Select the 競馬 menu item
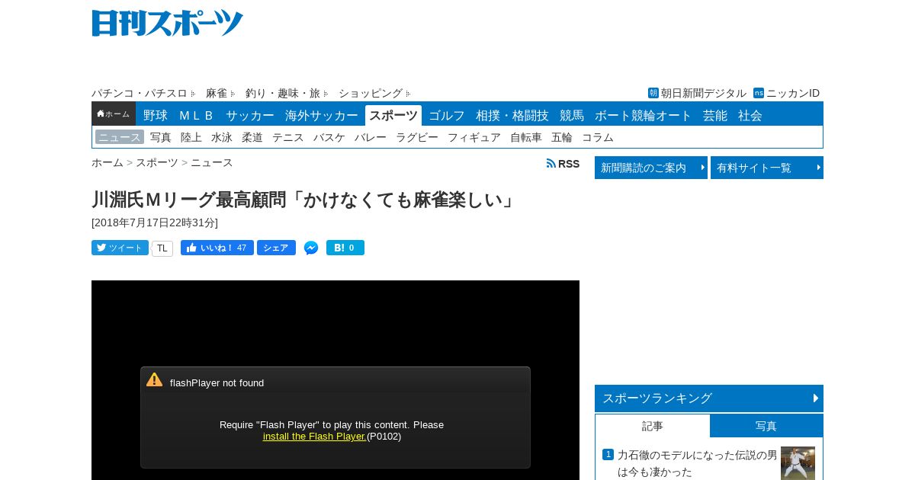This screenshot has width=915, height=480. [x=572, y=116]
